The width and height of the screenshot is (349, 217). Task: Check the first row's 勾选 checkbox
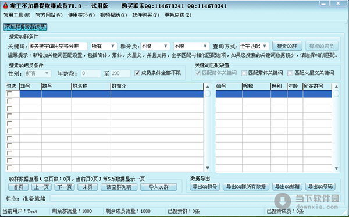(x=9, y=94)
